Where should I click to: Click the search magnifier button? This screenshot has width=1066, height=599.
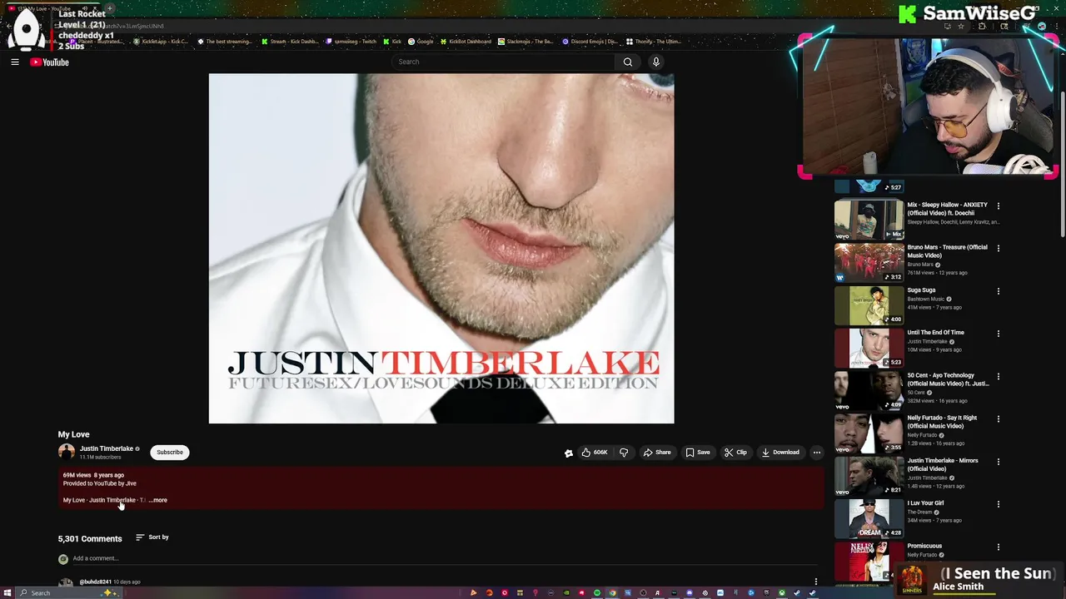point(628,62)
